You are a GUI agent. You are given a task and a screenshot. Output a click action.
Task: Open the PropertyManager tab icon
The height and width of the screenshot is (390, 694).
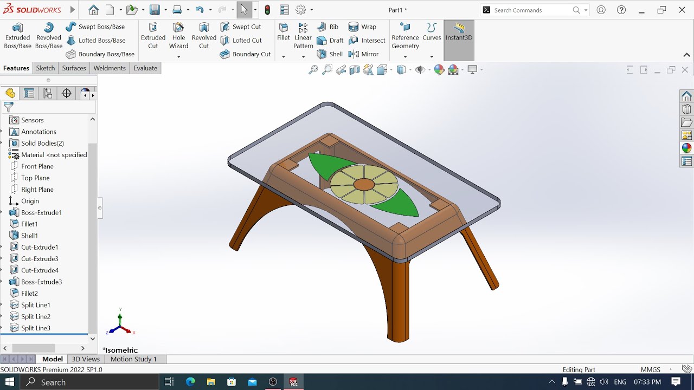click(29, 93)
